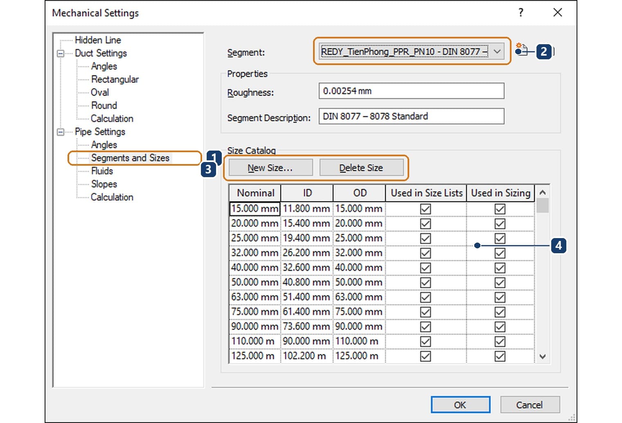Select Segments and Sizes item
The height and width of the screenshot is (423, 622).
click(130, 158)
